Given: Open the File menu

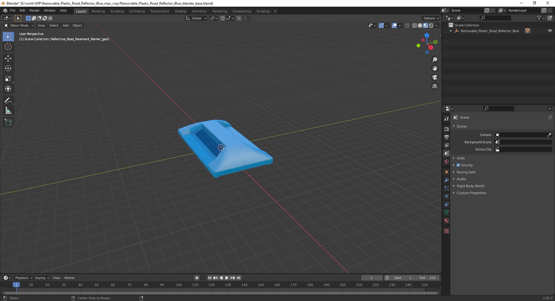Looking at the screenshot, I should coord(13,10).
